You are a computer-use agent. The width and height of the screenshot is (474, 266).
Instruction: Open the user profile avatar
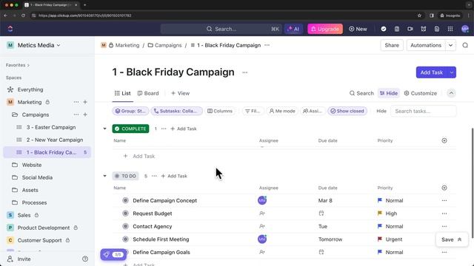[x=465, y=29]
